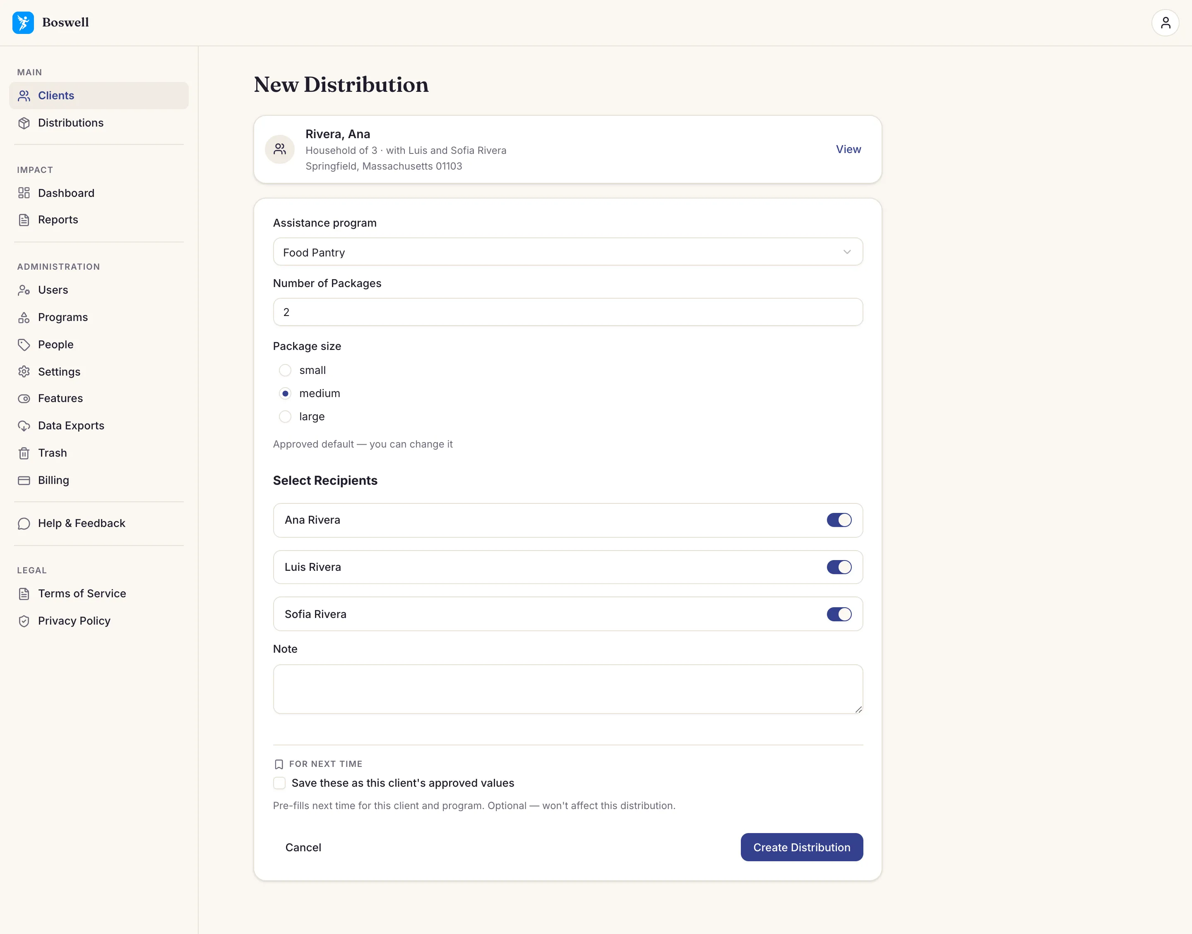This screenshot has height=934, width=1192.
Task: Open the user profile icon
Action: [1165, 22]
